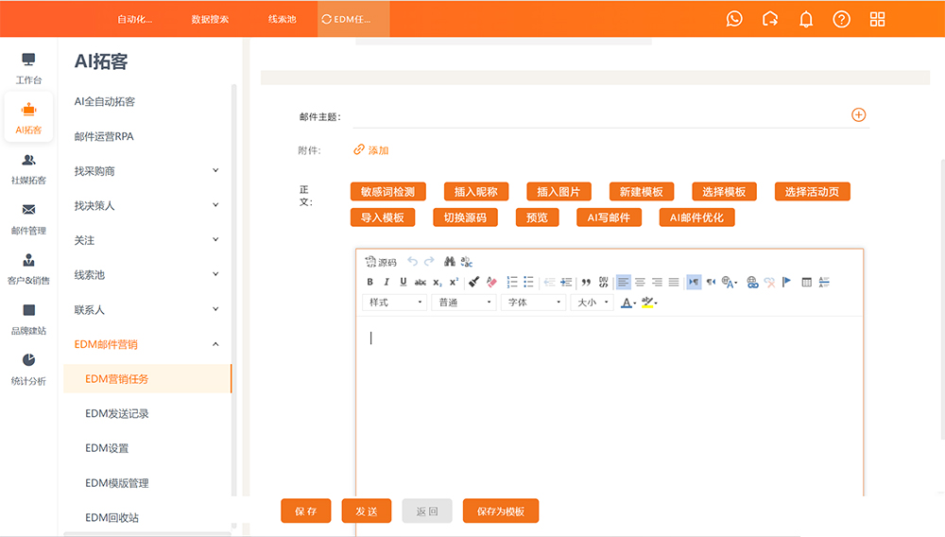Select EDM发送记录 item
Image resolution: width=945 pixels, height=537 pixels.
coord(117,413)
